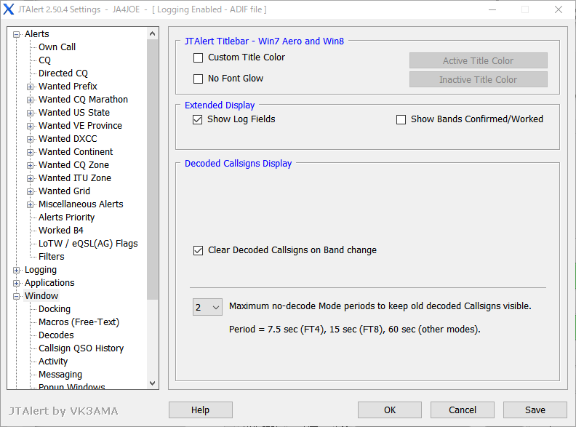Enable Show Bands Confirmed/Worked checkbox
The image size is (576, 427).
pos(401,119)
